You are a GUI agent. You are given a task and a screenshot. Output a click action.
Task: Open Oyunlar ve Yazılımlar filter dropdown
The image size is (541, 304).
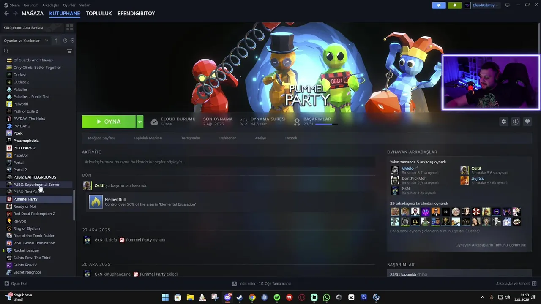pos(26,41)
